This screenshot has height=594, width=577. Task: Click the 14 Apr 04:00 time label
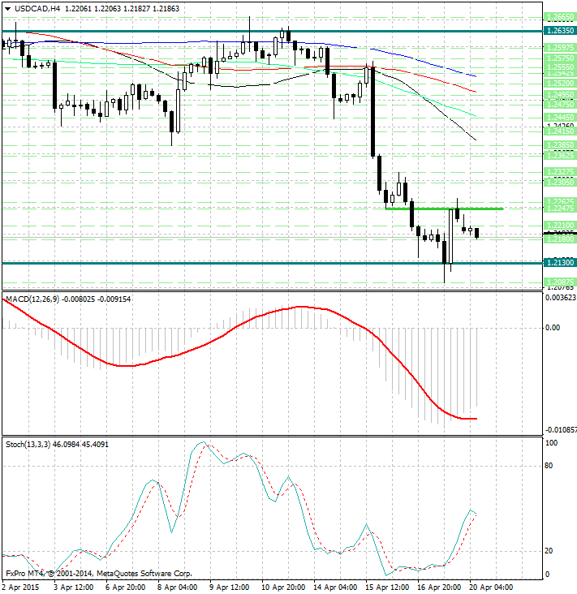(335, 588)
